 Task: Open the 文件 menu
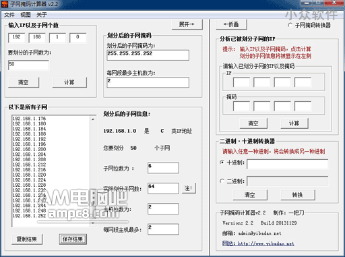(9, 15)
